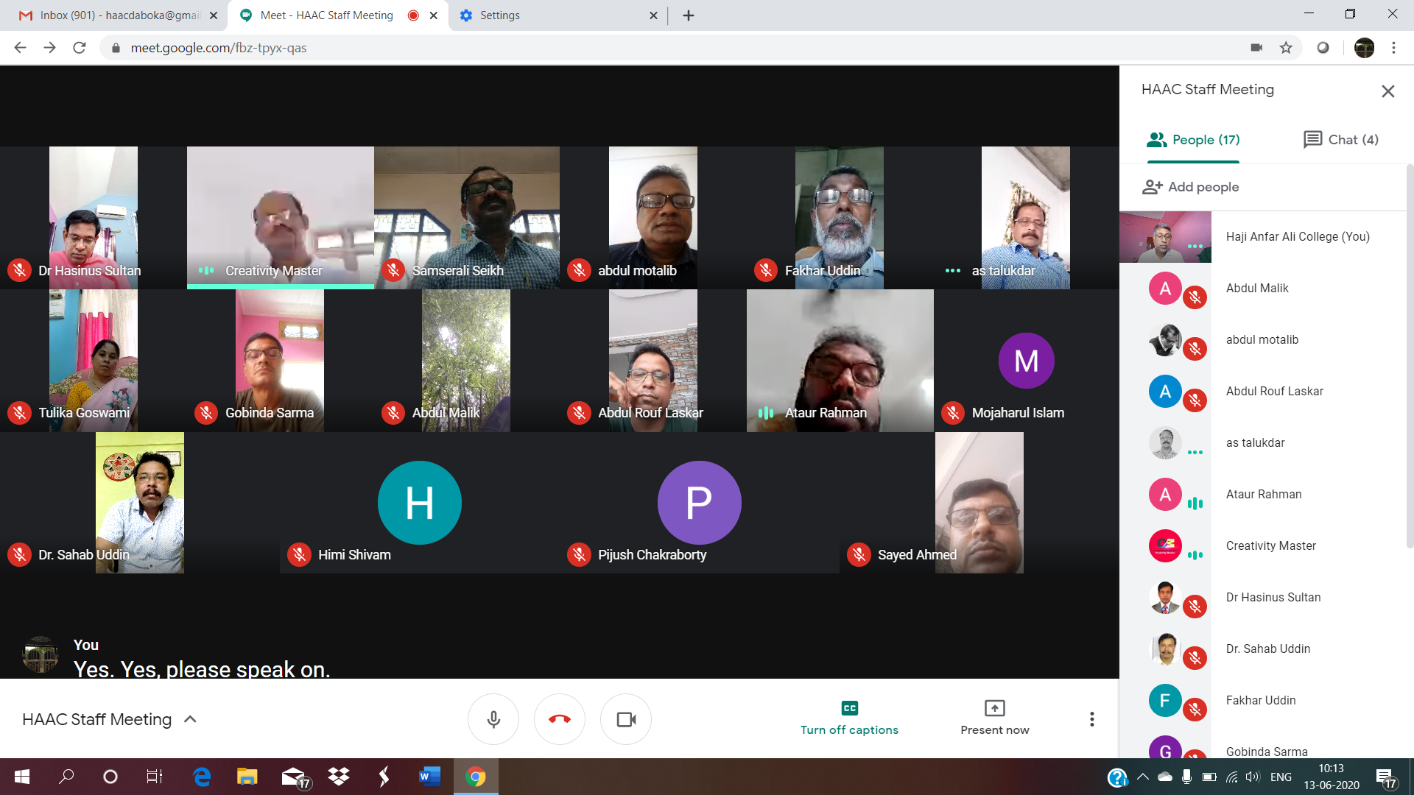Turn off camera in the call controls
Screen dimensions: 1414x795
coord(626,719)
